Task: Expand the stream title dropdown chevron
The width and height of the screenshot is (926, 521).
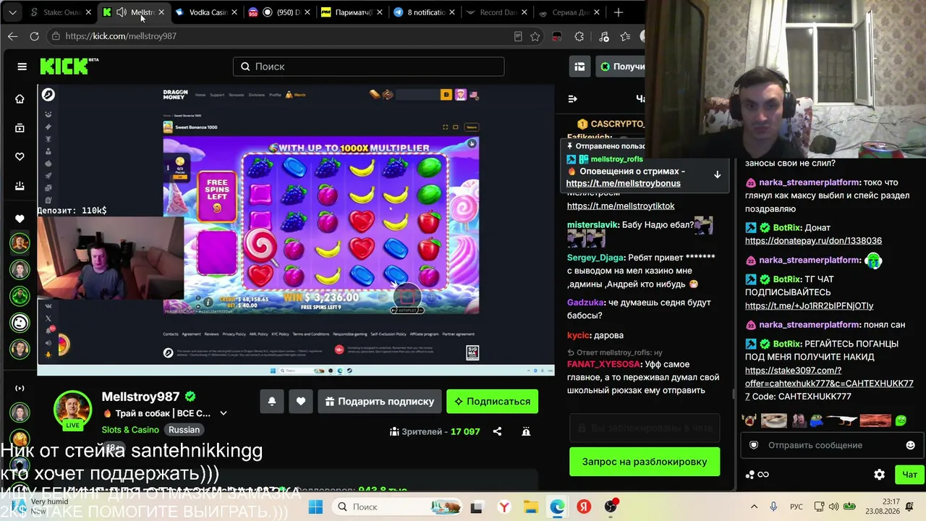Action: coord(224,413)
